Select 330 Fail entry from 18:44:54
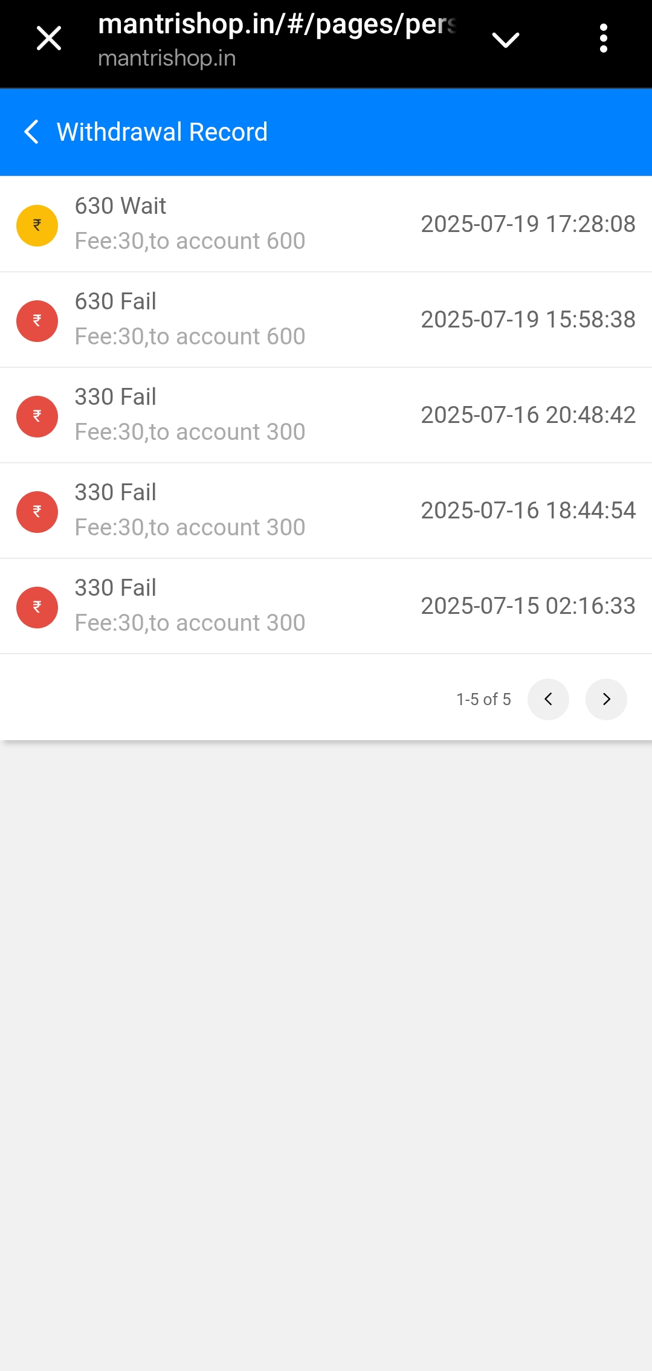 click(x=190, y=510)
